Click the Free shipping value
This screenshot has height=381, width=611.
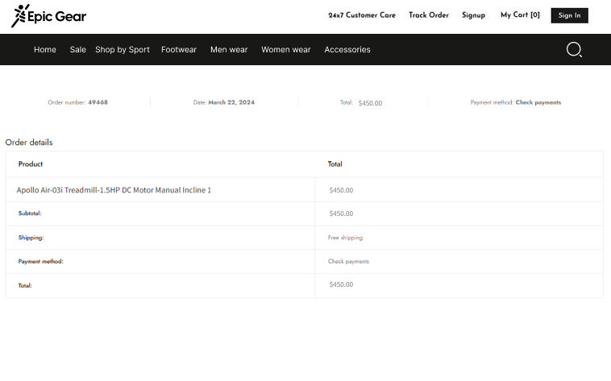pyautogui.click(x=345, y=238)
